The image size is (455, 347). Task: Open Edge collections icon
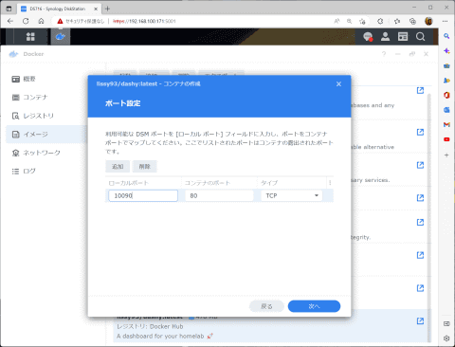coord(412,21)
